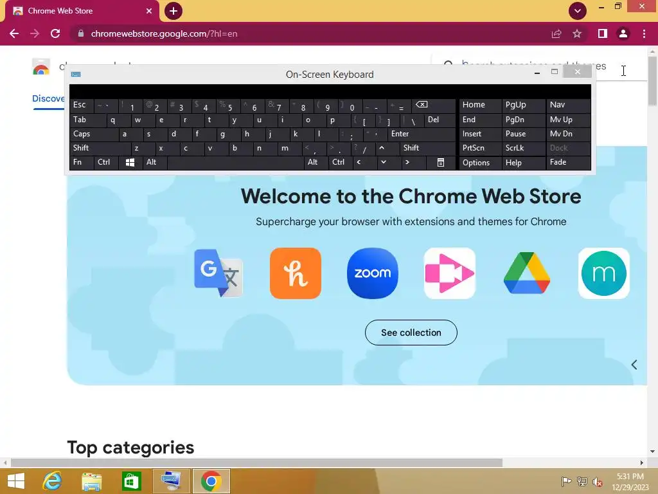
Task: Click the horizontal scrollbar right arrow
Action: pos(642,462)
